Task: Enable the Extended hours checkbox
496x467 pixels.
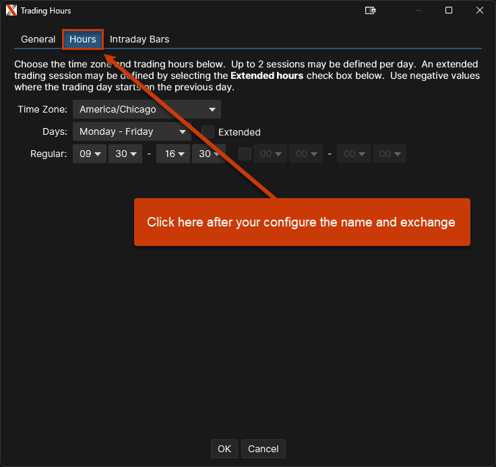Action: pyautogui.click(x=208, y=132)
